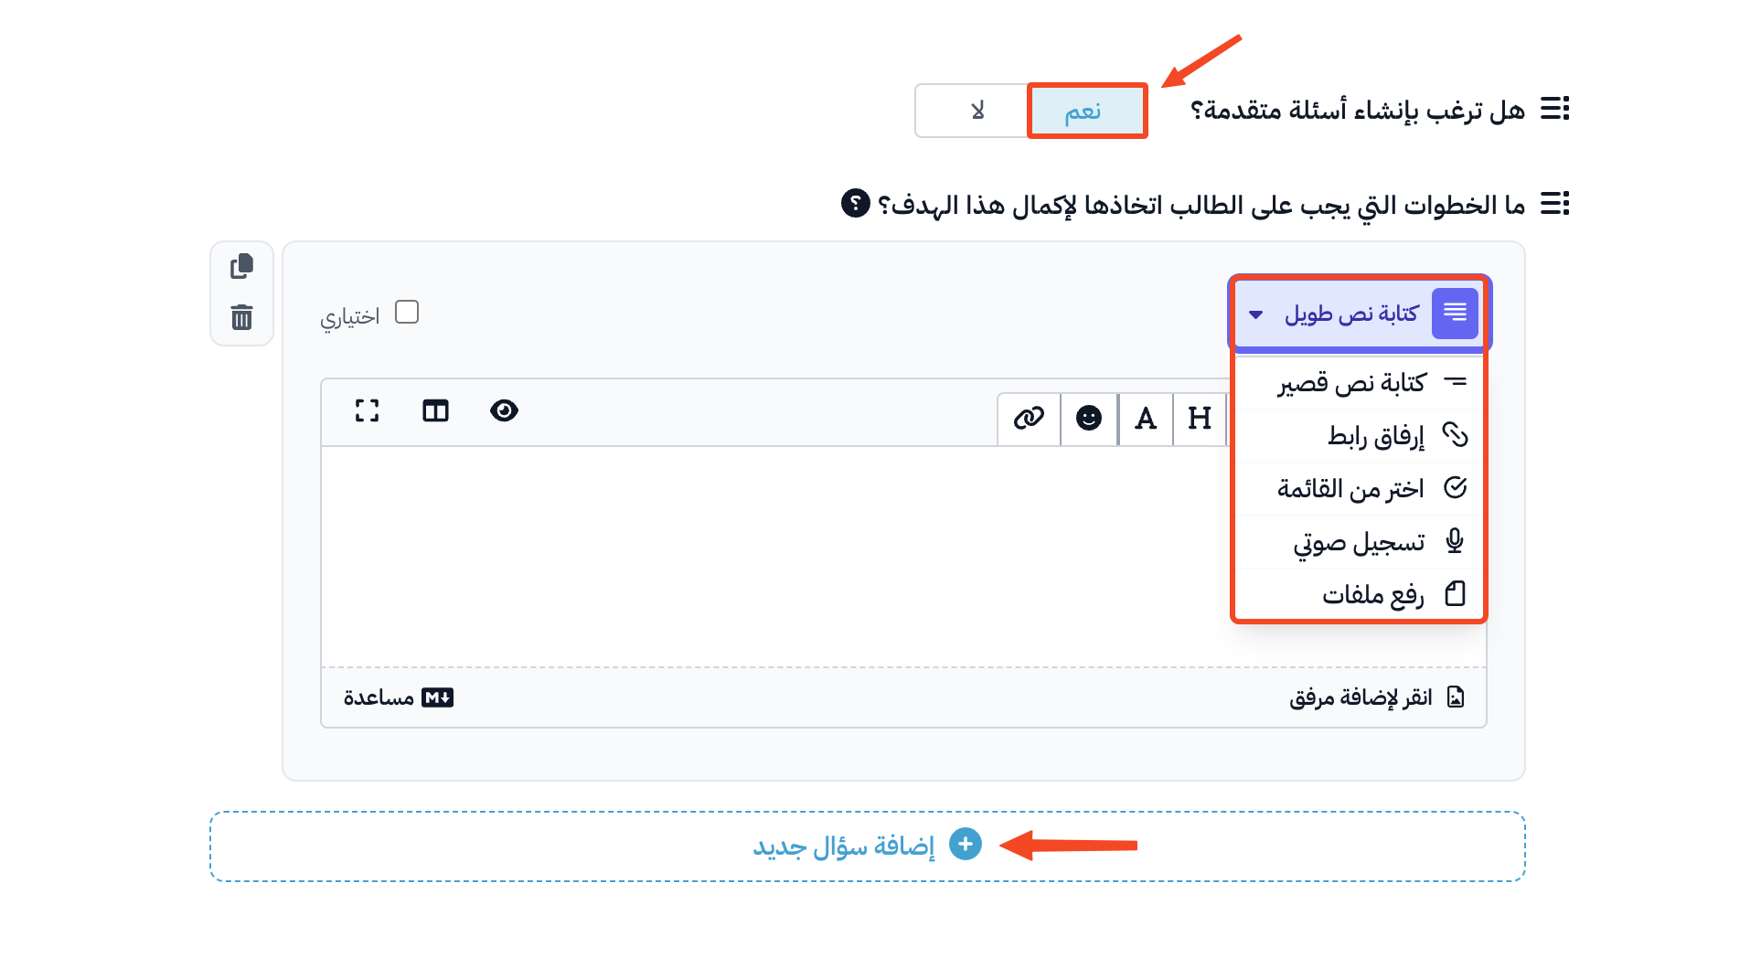
Task: Open the emoji picker
Action: 1089,419
